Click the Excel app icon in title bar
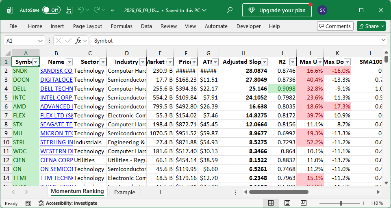Viewport: 391px width, 208px height. [x=10, y=10]
